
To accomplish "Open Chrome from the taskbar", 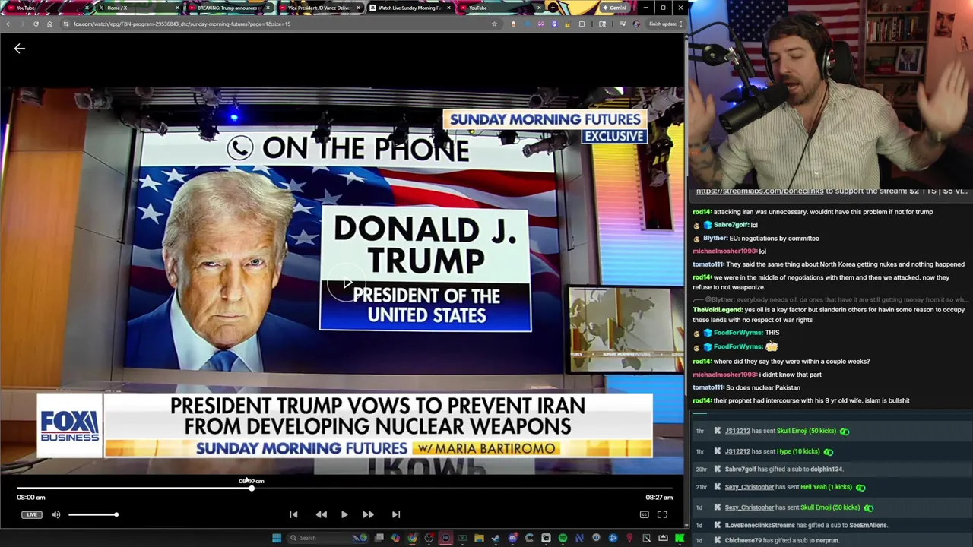I will [x=412, y=538].
